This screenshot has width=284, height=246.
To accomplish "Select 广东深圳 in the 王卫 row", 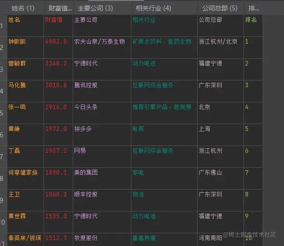I will click(220, 201).
